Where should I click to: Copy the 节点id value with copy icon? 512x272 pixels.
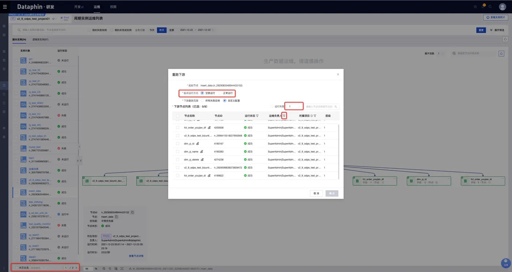133,212
